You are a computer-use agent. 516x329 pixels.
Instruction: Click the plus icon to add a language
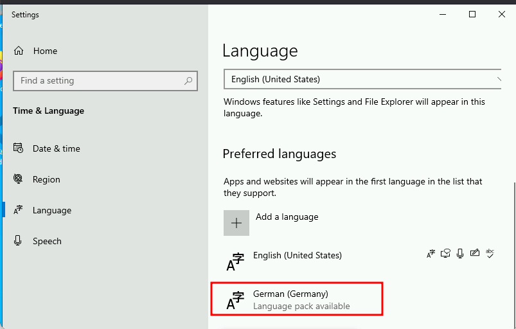click(x=236, y=223)
